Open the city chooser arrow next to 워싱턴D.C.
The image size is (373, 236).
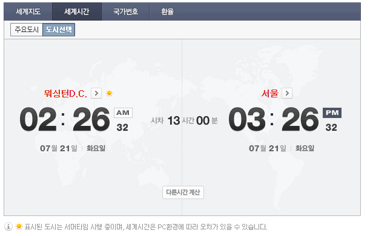coord(96,93)
